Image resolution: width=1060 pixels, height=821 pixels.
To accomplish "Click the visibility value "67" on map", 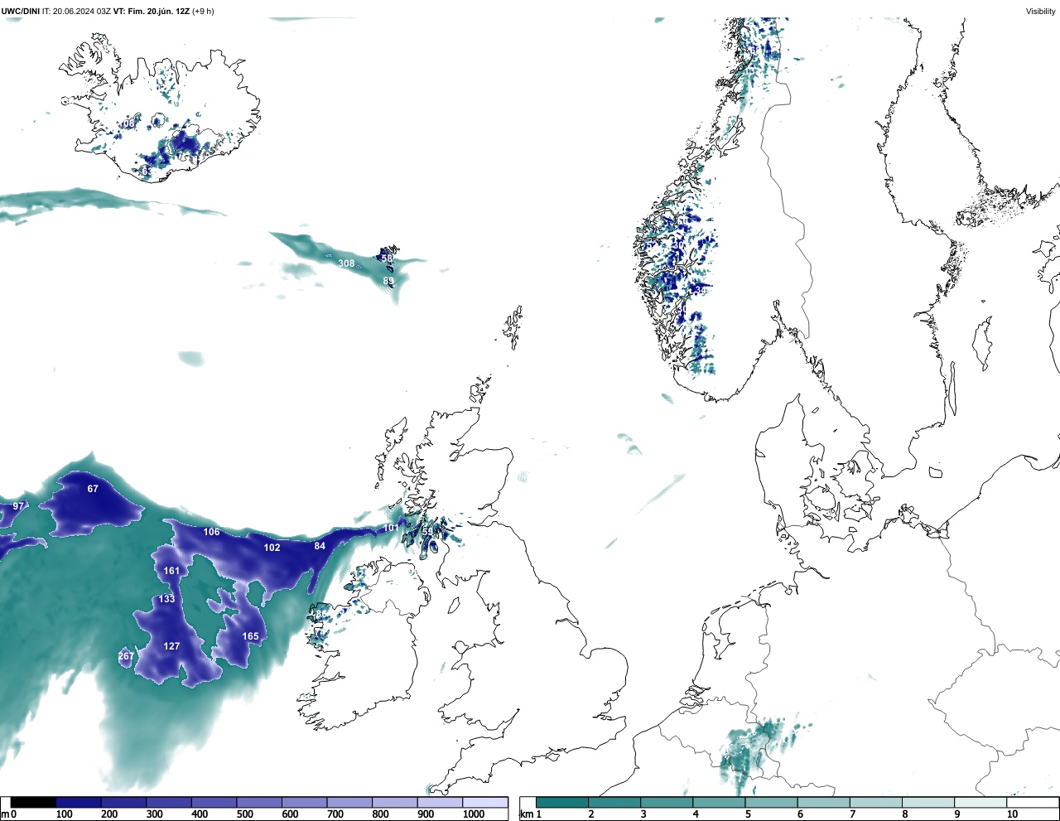I will (x=93, y=489).
